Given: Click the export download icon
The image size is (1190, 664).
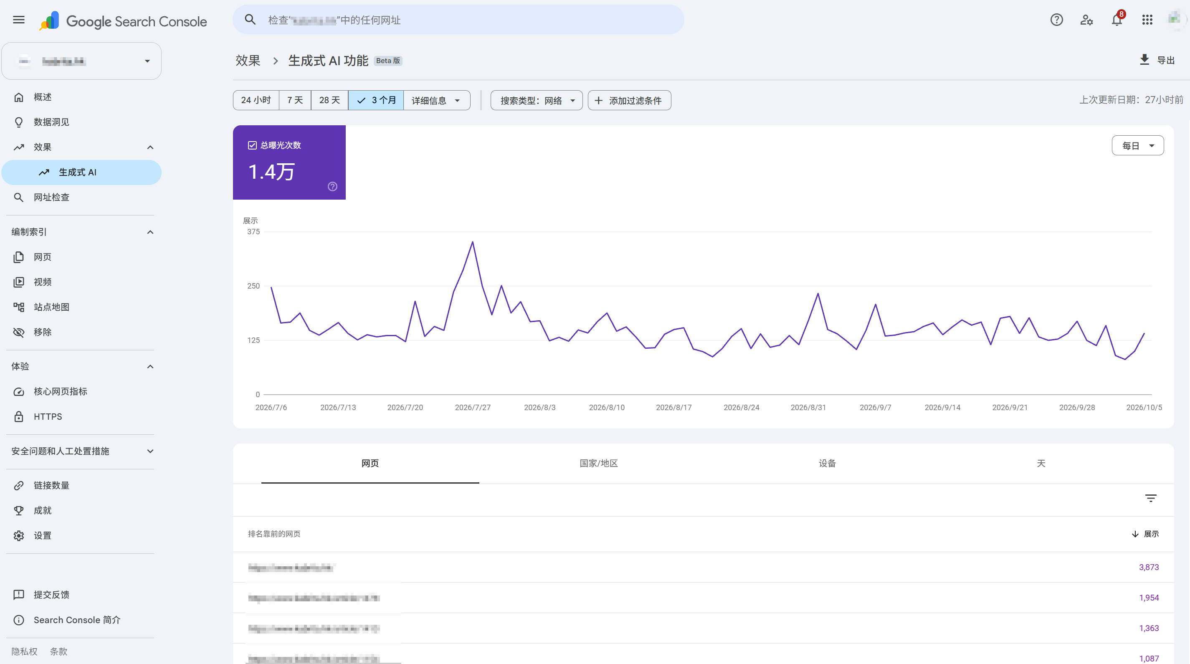Looking at the screenshot, I should (x=1144, y=60).
